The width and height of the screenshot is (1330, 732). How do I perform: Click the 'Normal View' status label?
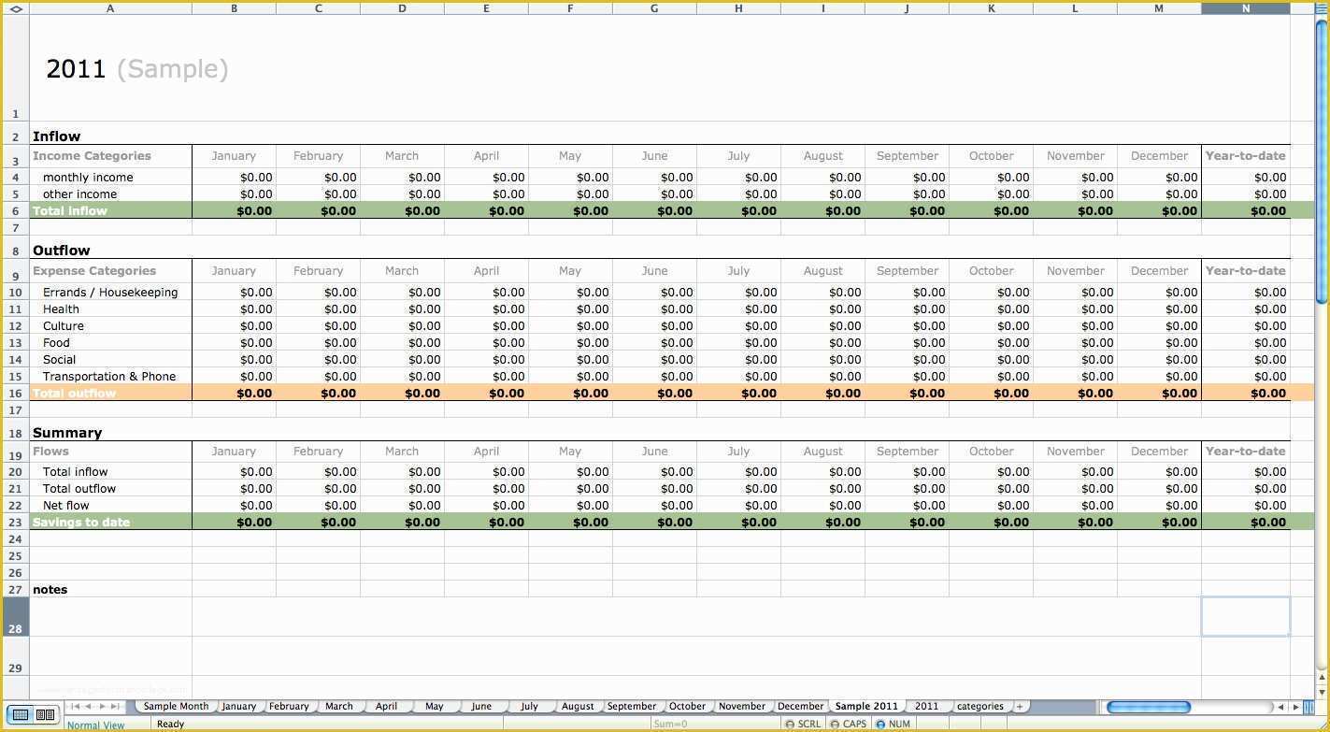95,725
